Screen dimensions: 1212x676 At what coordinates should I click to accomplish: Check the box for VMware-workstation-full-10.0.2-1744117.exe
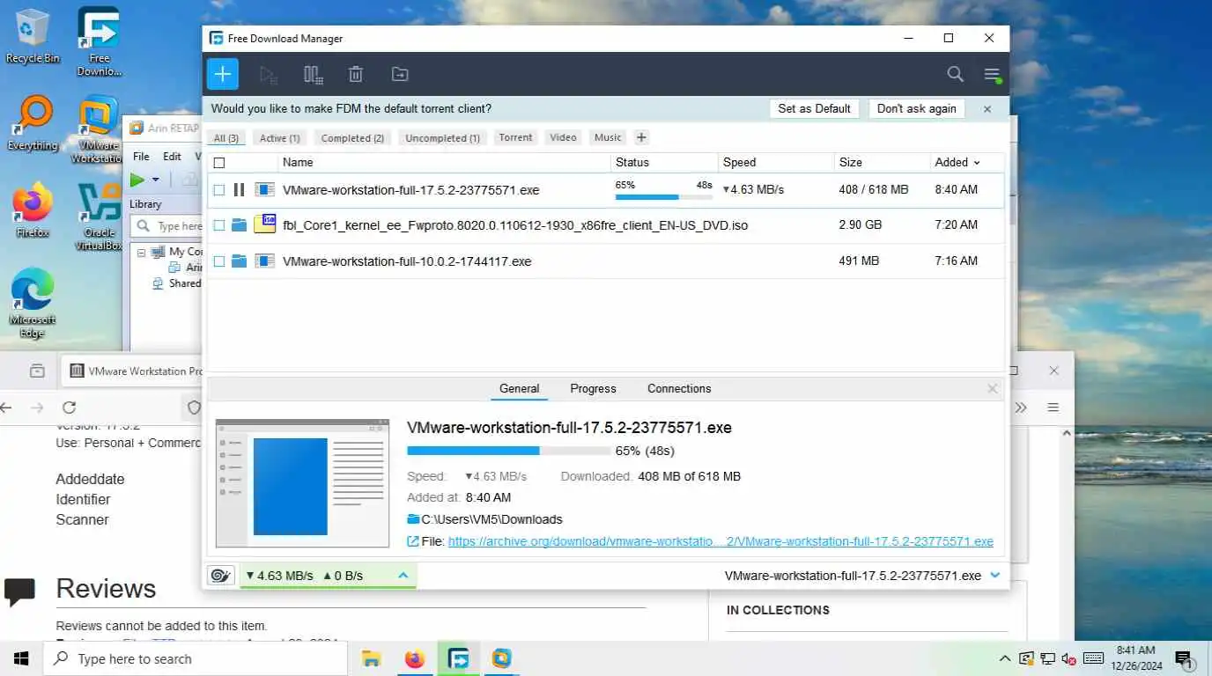[x=219, y=262]
